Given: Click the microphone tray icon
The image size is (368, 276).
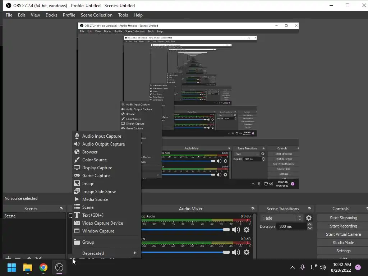Looking at the screenshot, I should [303, 267].
